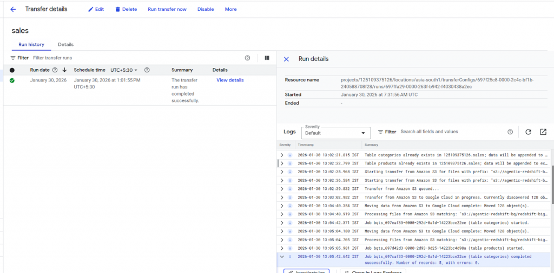
Task: Open the View details link
Action: (230, 80)
